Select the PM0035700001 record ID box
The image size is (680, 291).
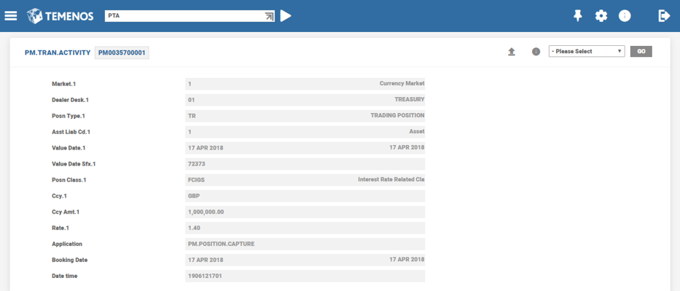click(x=122, y=53)
